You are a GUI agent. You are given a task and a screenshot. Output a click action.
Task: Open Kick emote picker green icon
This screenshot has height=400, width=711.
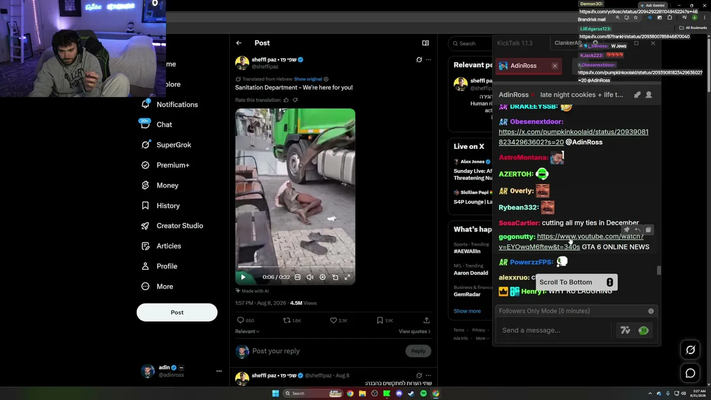643,331
